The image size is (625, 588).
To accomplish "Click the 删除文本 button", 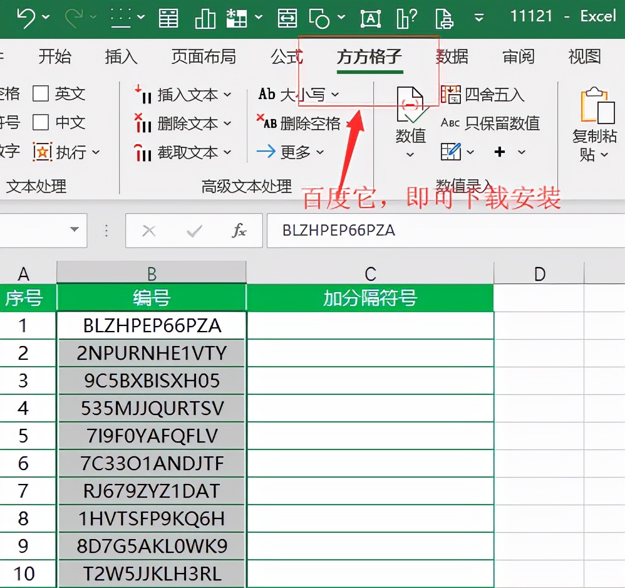I will [183, 123].
